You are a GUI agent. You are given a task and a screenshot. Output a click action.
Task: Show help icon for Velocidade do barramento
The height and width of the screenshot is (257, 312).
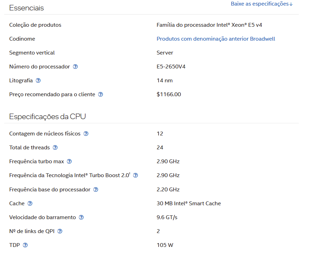click(81, 217)
